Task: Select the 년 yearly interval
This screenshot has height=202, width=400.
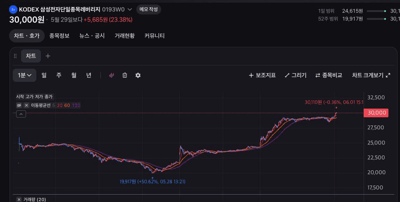Action: [88, 75]
